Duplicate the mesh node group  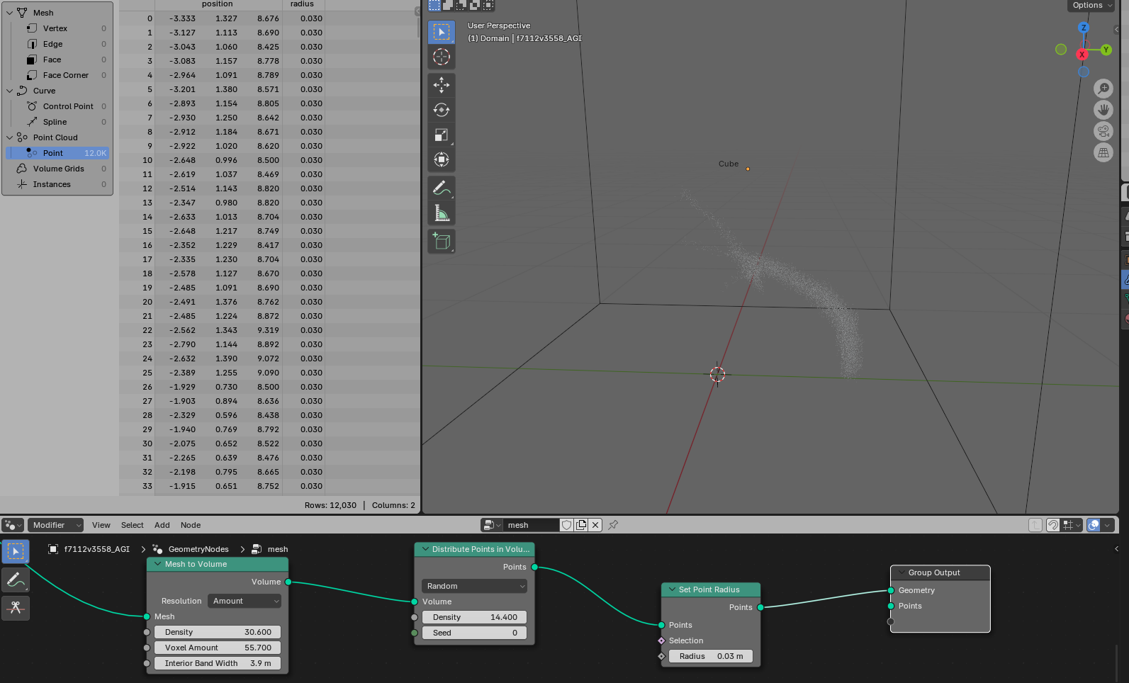[581, 525]
